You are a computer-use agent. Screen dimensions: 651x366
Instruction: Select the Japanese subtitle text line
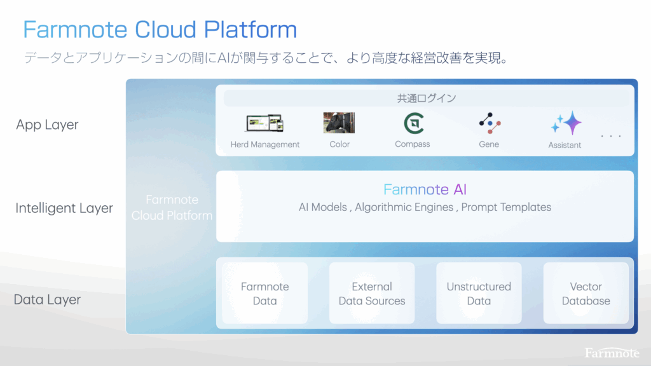point(264,58)
